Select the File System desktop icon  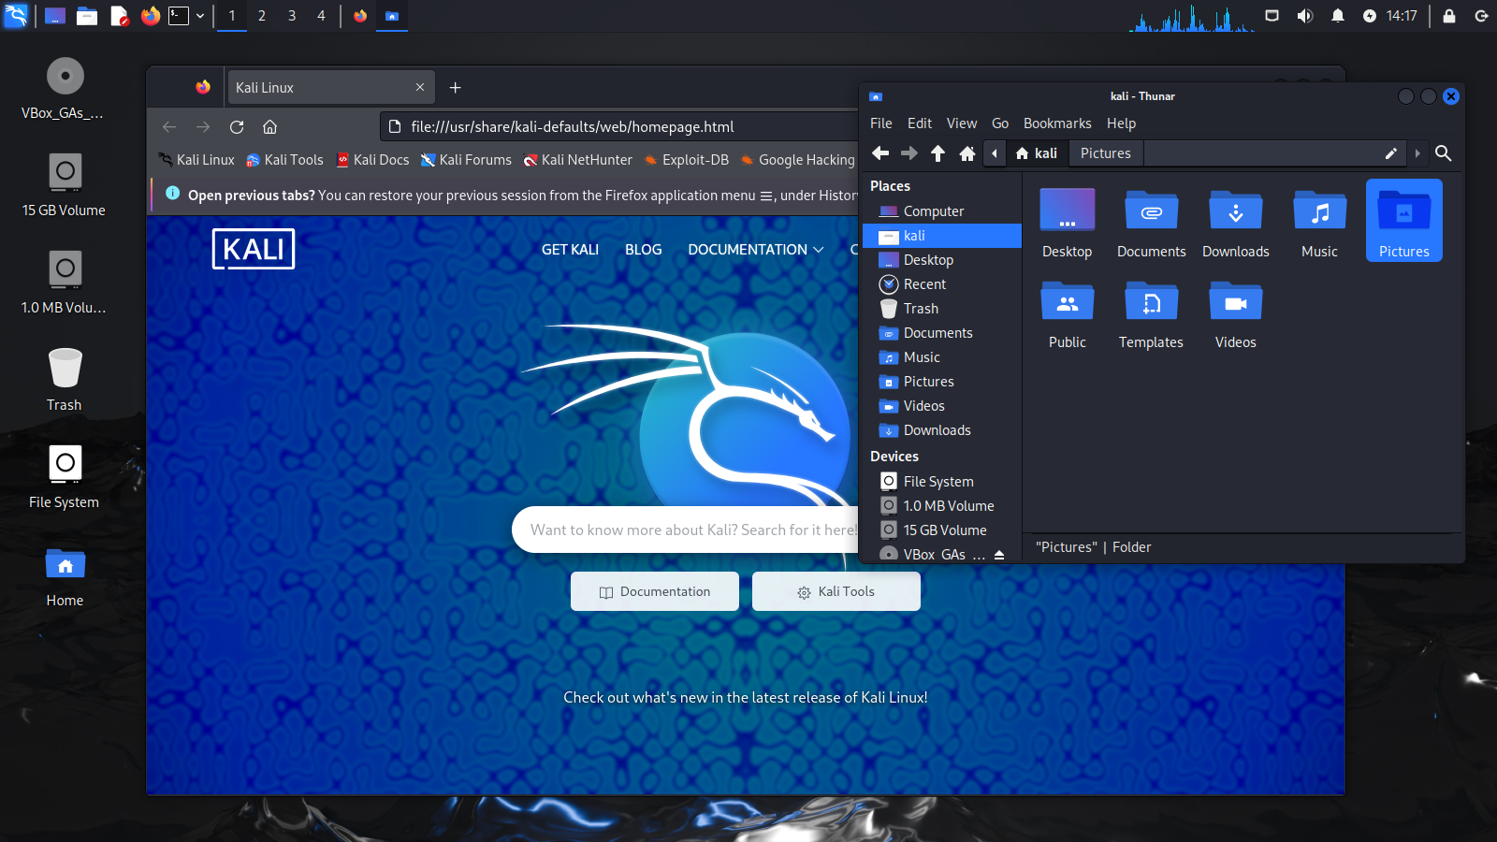(64, 477)
